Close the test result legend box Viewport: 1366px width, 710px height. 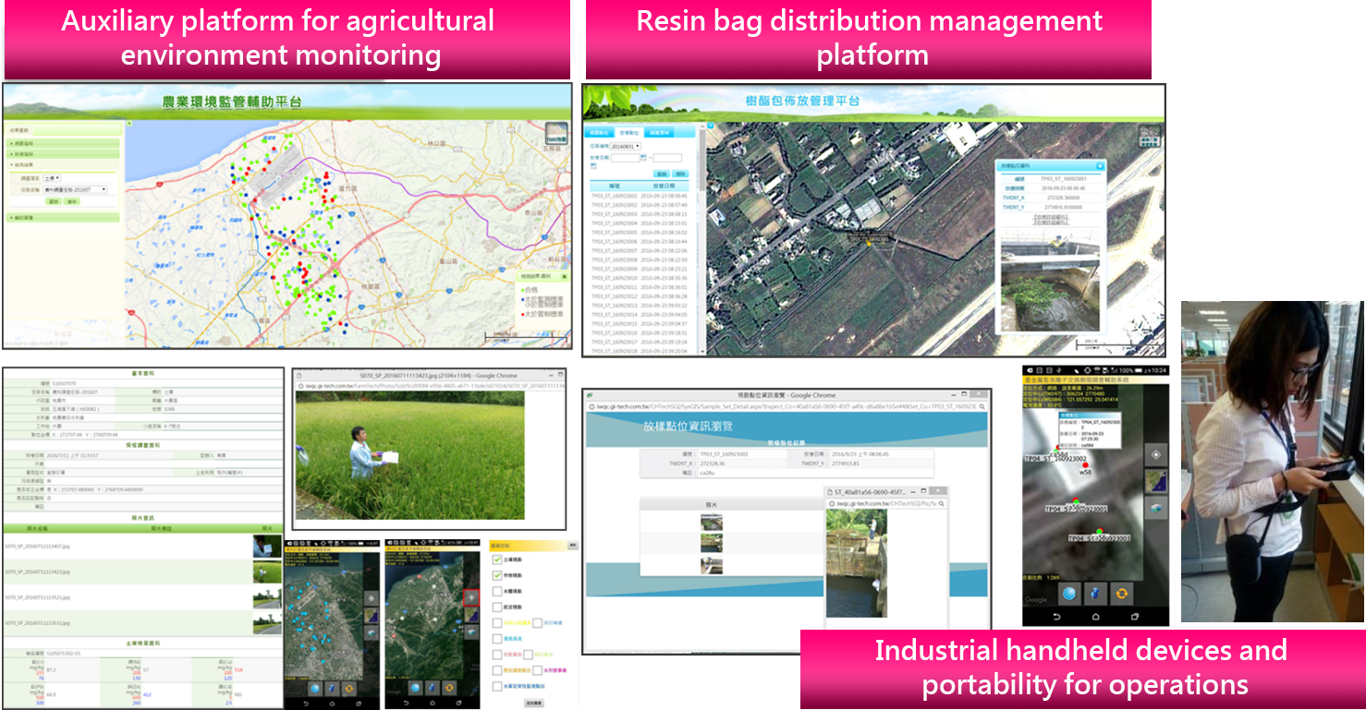coord(565,276)
